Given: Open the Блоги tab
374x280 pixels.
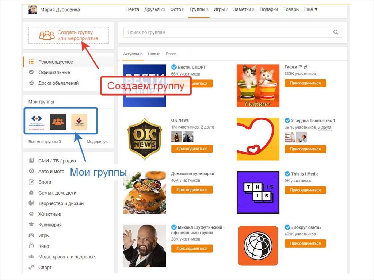Looking at the screenshot, I should coord(171,54).
